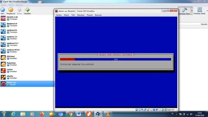The height and width of the screenshot is (117, 208).
Task: Click the 14% install progress bar
Action: [x=116, y=59]
